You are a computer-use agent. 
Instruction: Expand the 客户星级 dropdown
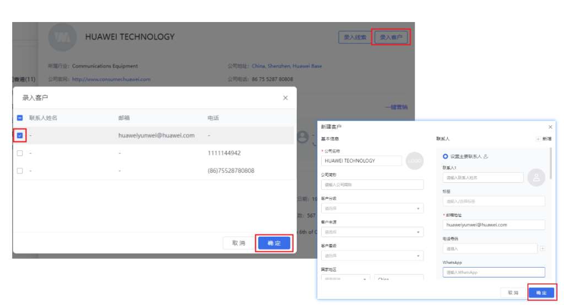pyautogui.click(x=372, y=255)
